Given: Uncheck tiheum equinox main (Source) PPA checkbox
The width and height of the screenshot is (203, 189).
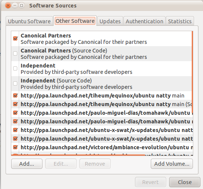Looking at the screenshot, I should click(x=15, y=104).
